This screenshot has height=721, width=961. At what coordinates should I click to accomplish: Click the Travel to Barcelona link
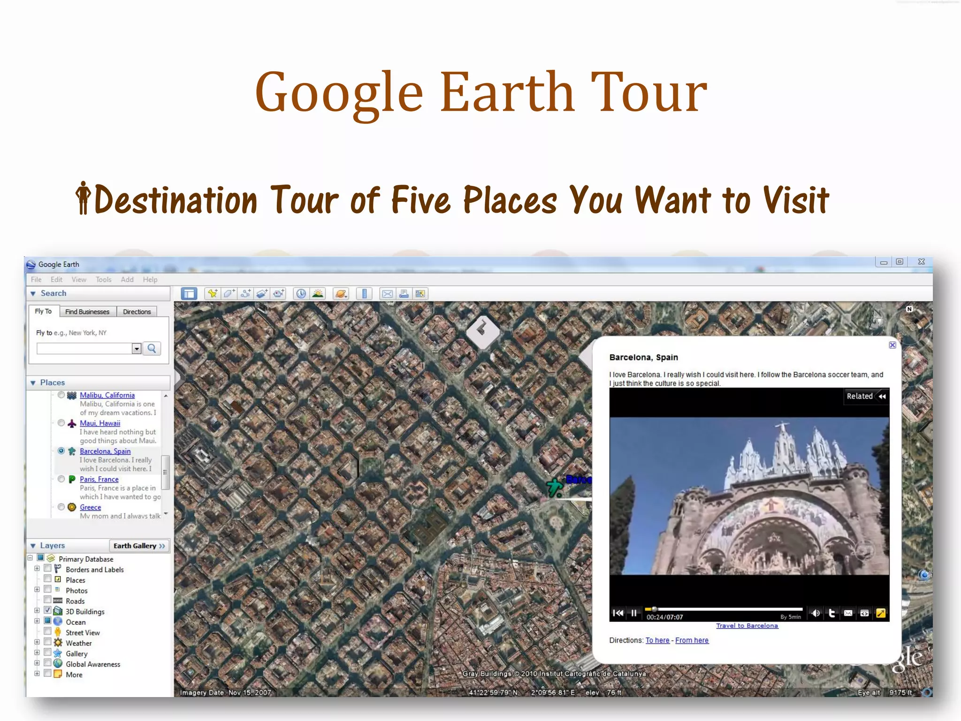(747, 626)
